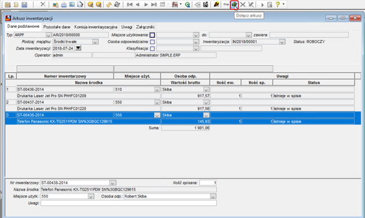This screenshot has height=218, width=365.
Task: Select row ST-00437-2014
Action: tap(65, 102)
